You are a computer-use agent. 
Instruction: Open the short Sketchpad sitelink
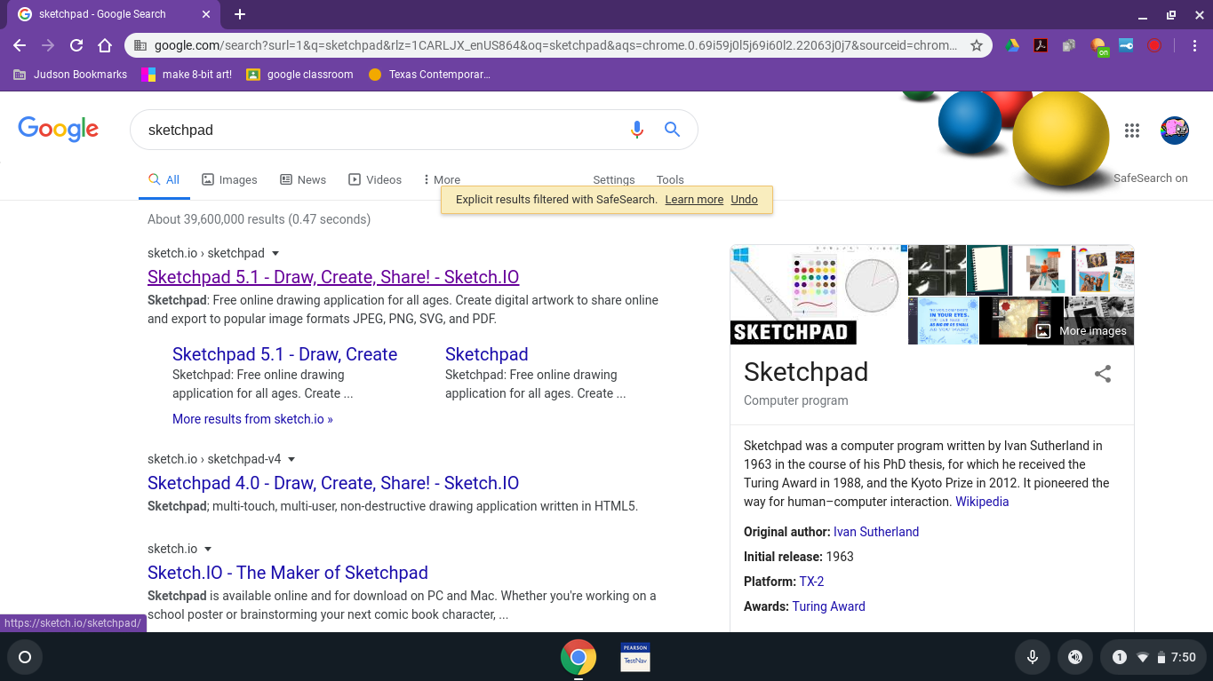pos(487,354)
